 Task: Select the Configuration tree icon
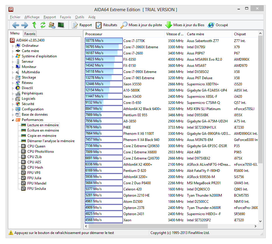point(18,109)
